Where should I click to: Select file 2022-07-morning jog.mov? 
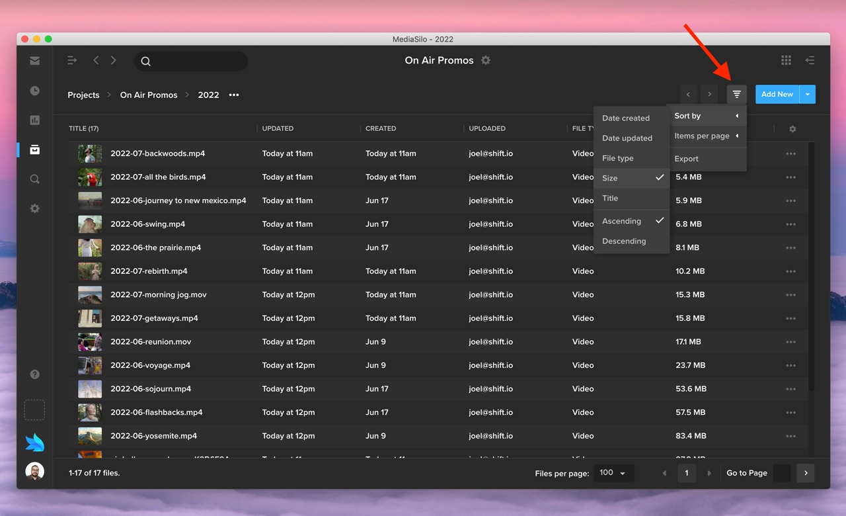159,295
